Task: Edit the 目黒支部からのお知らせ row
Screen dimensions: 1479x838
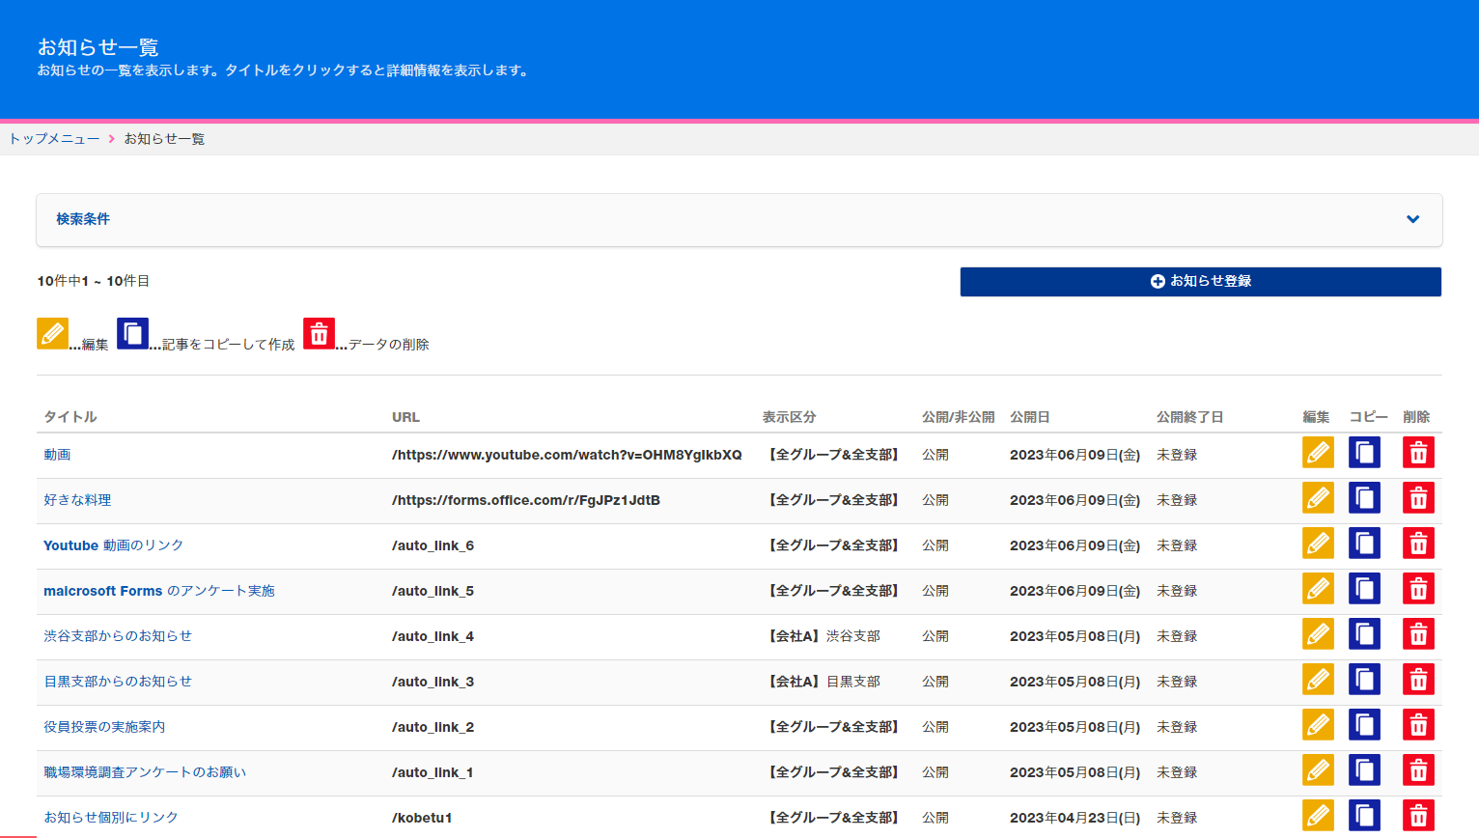Action: [1318, 680]
